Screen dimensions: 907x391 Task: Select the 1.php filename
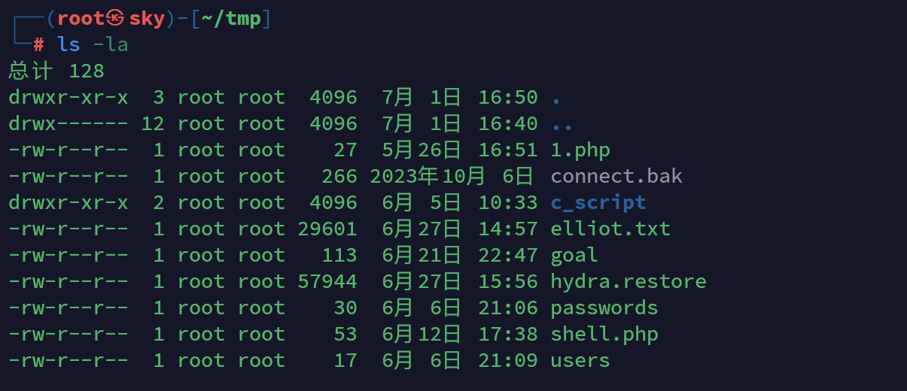click(x=580, y=150)
